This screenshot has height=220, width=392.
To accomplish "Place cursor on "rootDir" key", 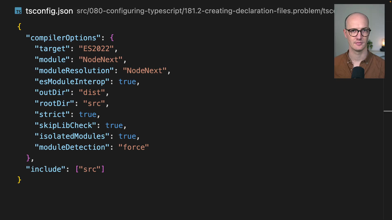I will (x=54, y=103).
